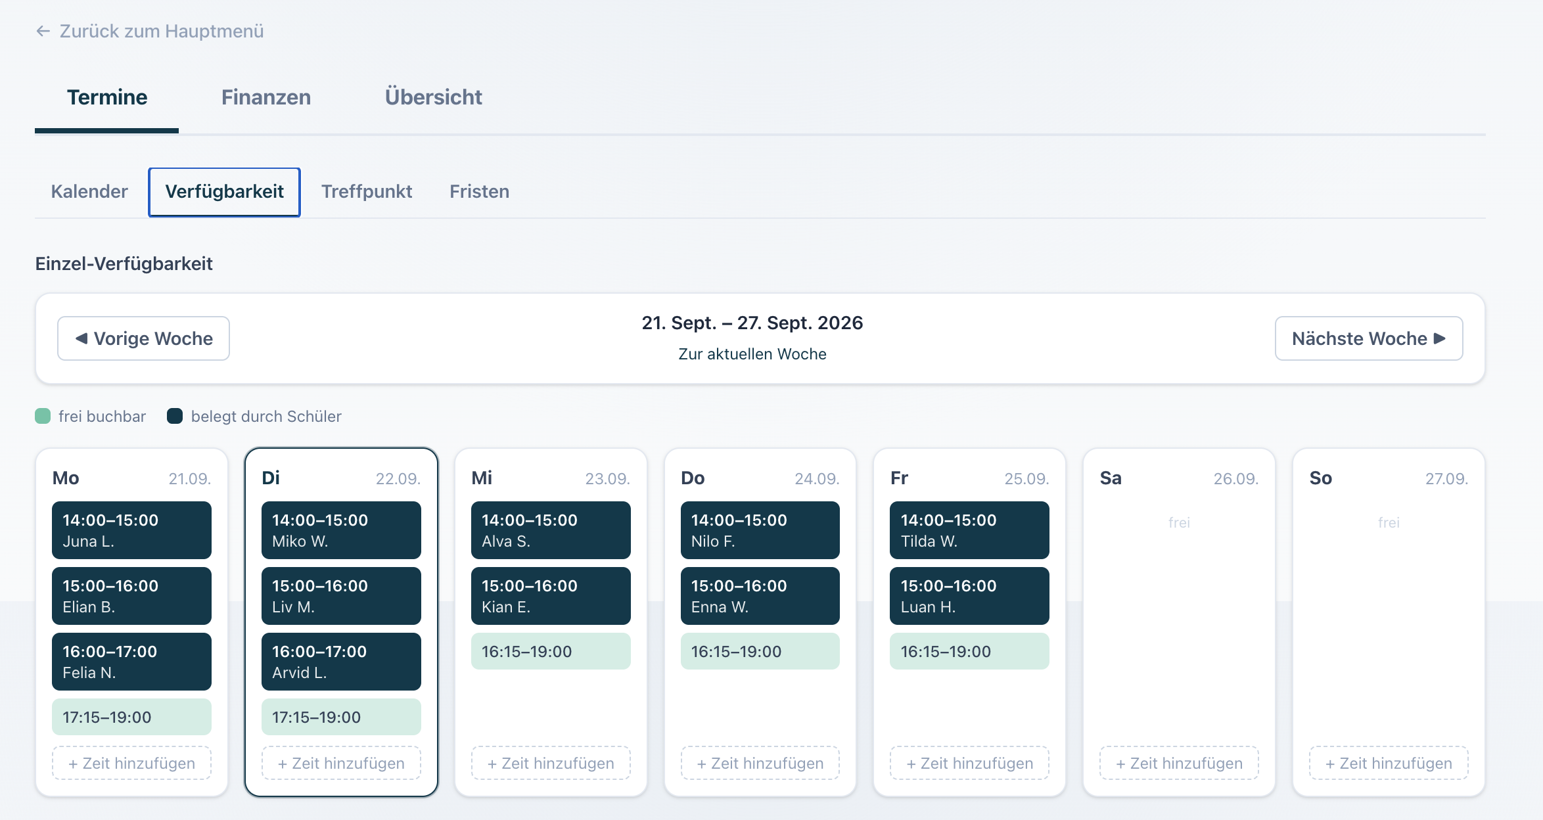The height and width of the screenshot is (820, 1543).
Task: Add time on Thursday with Zeit hinzufügen
Action: tap(760, 763)
